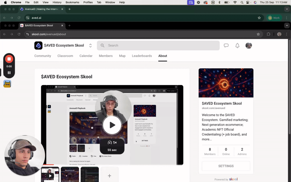Screen dimensions: 291x182
Task: Open Chrome three-dot menu in Skool window
Action: pyautogui.click(x=286, y=34)
